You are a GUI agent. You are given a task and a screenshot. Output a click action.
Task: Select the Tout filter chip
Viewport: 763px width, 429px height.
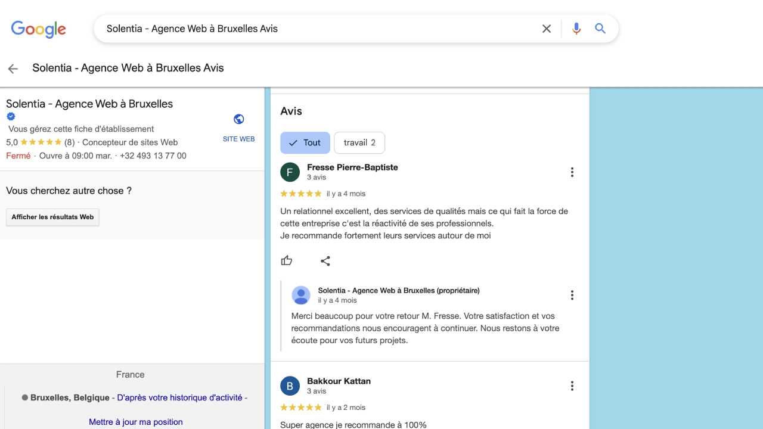tap(305, 142)
